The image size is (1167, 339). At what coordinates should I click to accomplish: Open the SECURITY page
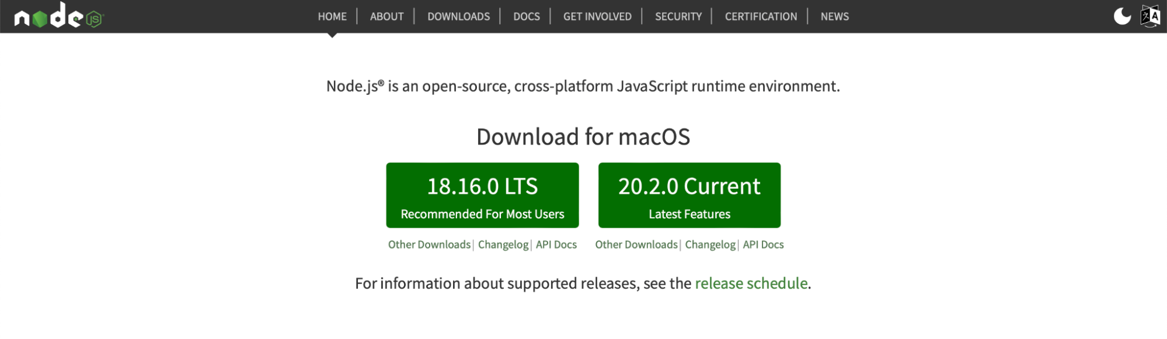pyautogui.click(x=678, y=16)
